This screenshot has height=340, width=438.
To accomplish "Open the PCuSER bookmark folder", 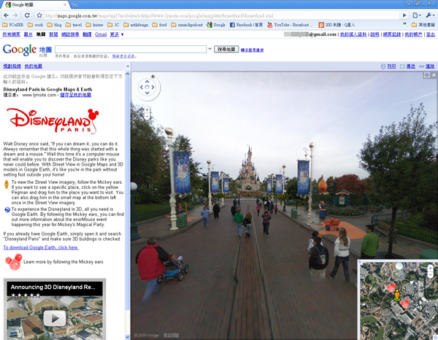I will (x=13, y=25).
